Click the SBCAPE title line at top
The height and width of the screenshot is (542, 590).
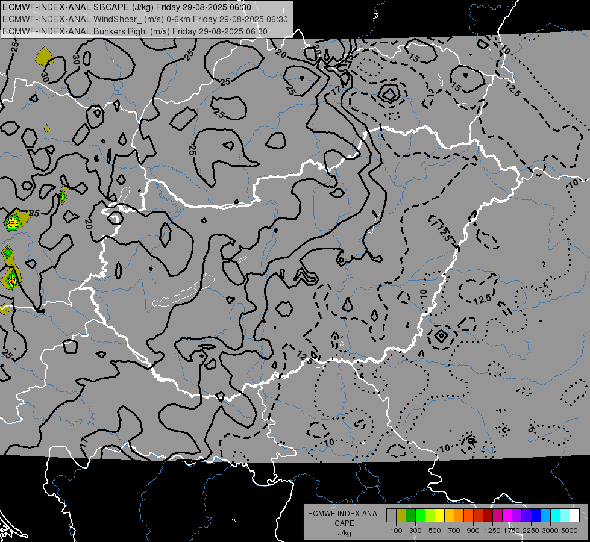point(127,7)
